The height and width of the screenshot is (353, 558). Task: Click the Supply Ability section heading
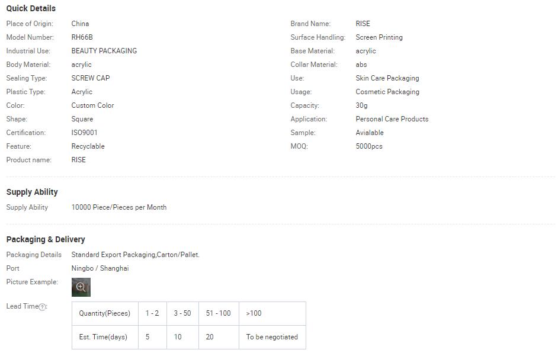coord(32,192)
